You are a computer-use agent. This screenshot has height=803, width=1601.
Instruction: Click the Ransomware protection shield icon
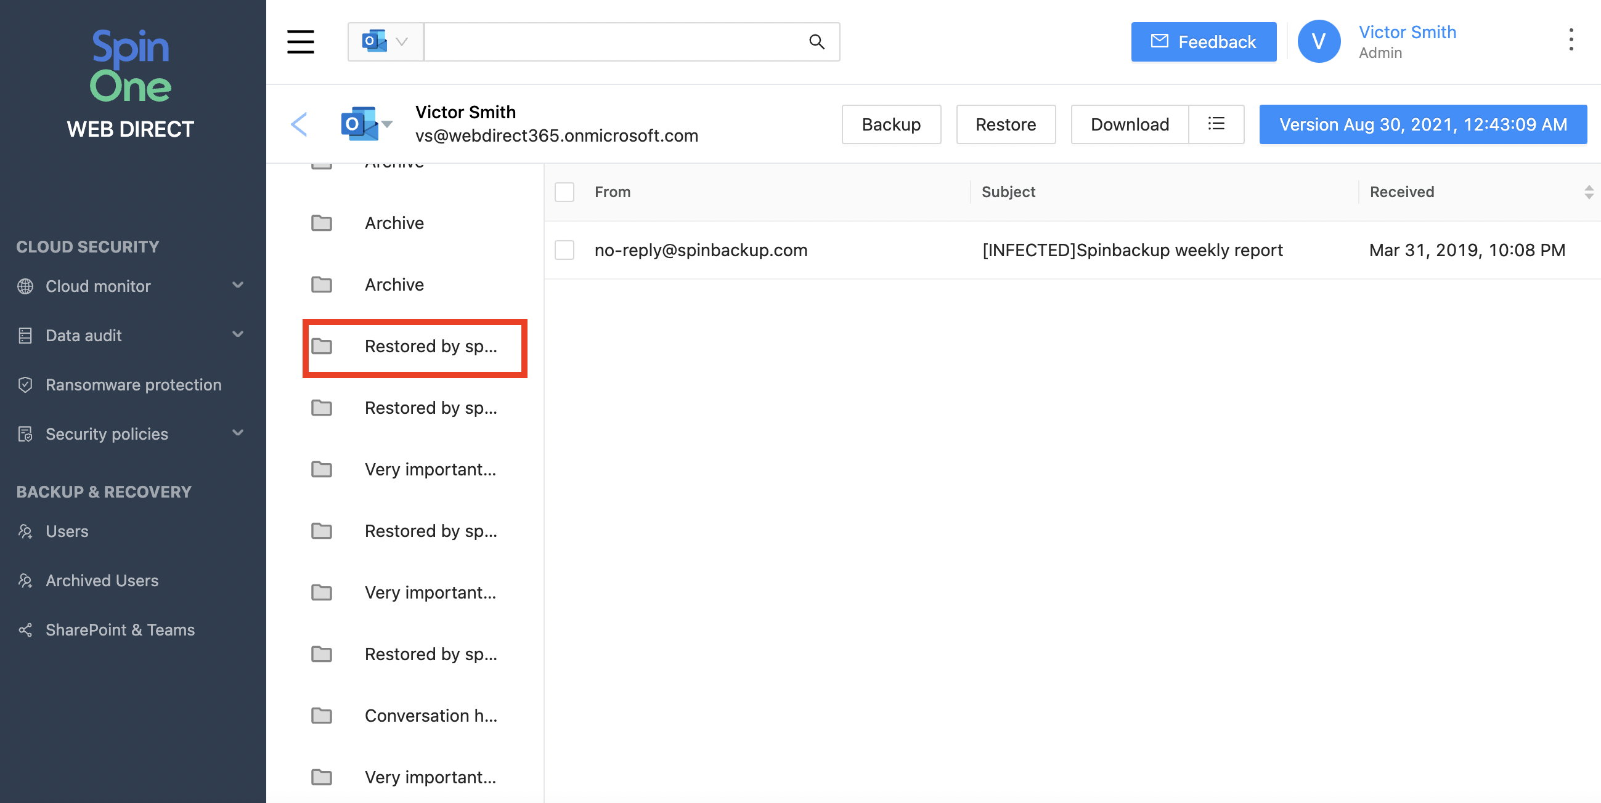(25, 384)
